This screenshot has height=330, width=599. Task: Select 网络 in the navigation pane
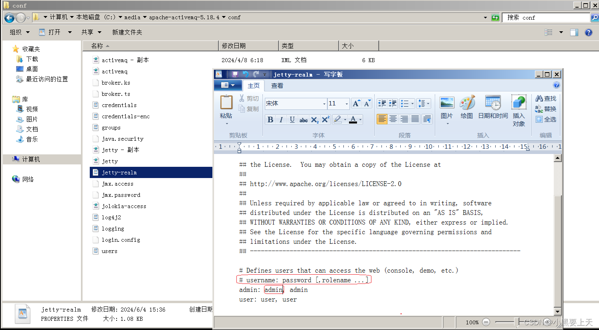pos(28,179)
